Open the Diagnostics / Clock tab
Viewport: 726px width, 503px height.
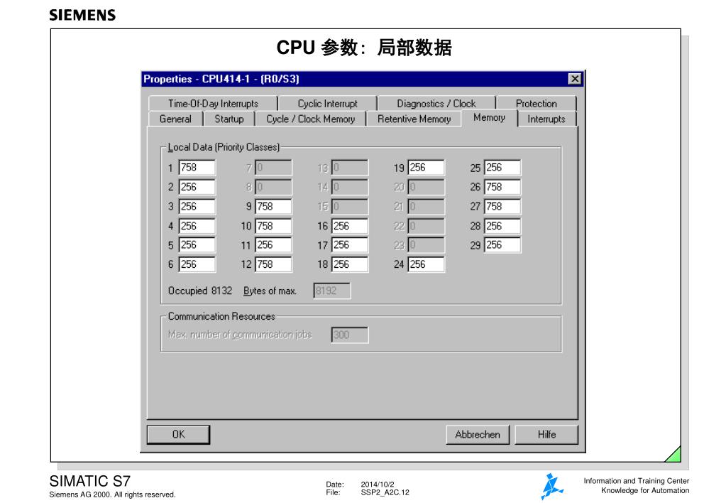coord(436,104)
